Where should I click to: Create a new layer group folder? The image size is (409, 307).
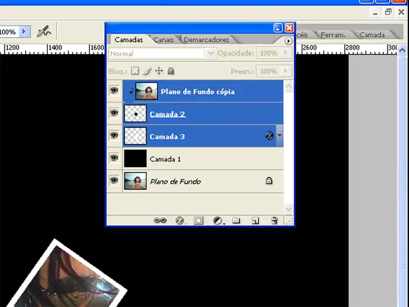pos(236,220)
